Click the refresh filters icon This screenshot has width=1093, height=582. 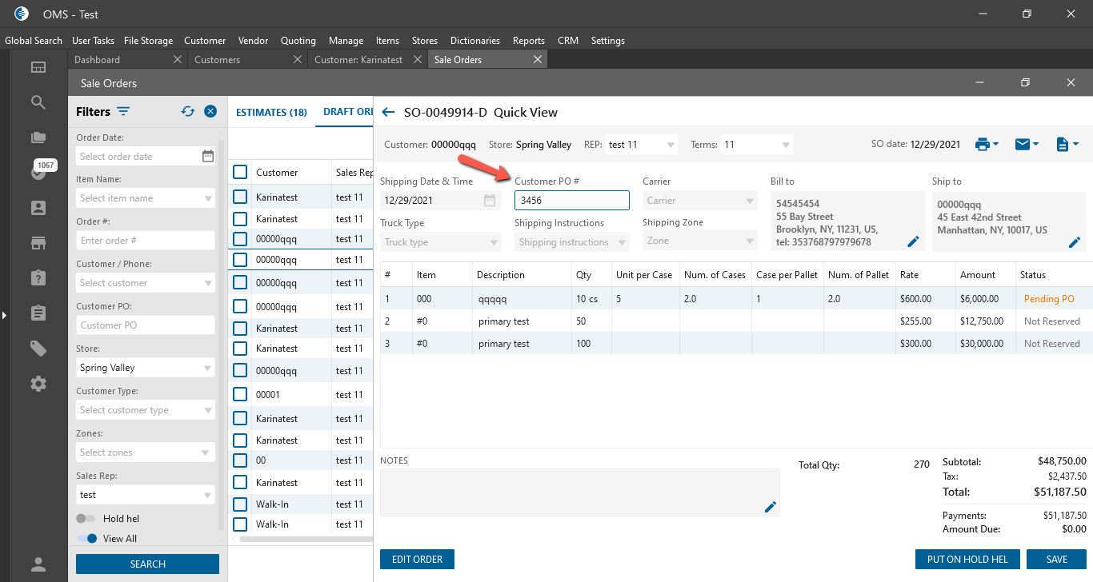(188, 112)
